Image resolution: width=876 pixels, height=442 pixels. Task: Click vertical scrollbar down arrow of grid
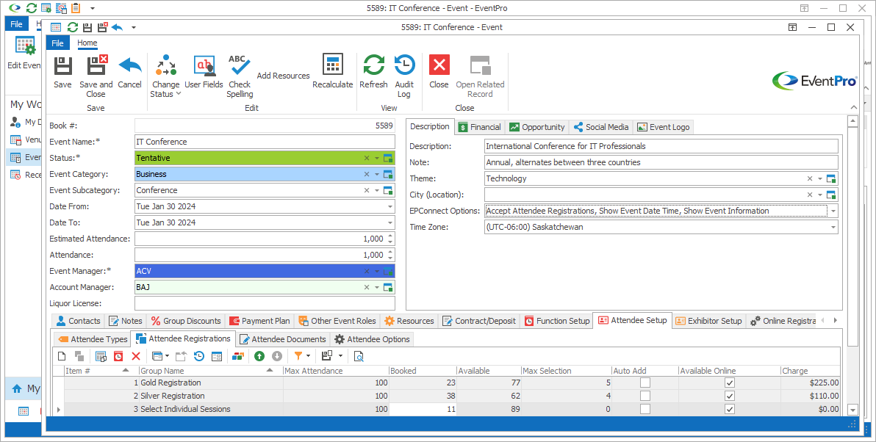(x=852, y=410)
